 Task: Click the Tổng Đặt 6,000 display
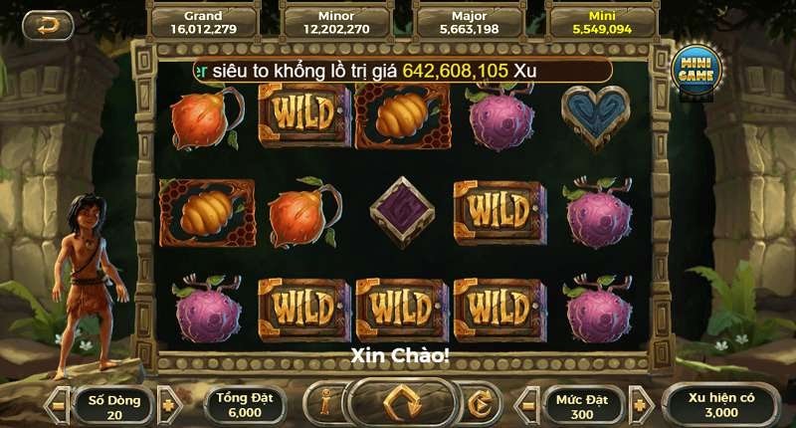pos(245,405)
